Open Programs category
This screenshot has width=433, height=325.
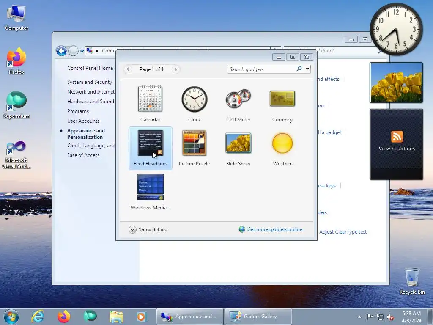click(78, 111)
